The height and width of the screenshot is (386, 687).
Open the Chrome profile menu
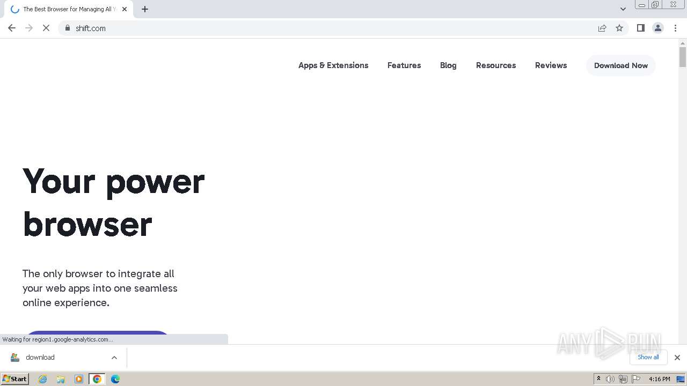658,28
